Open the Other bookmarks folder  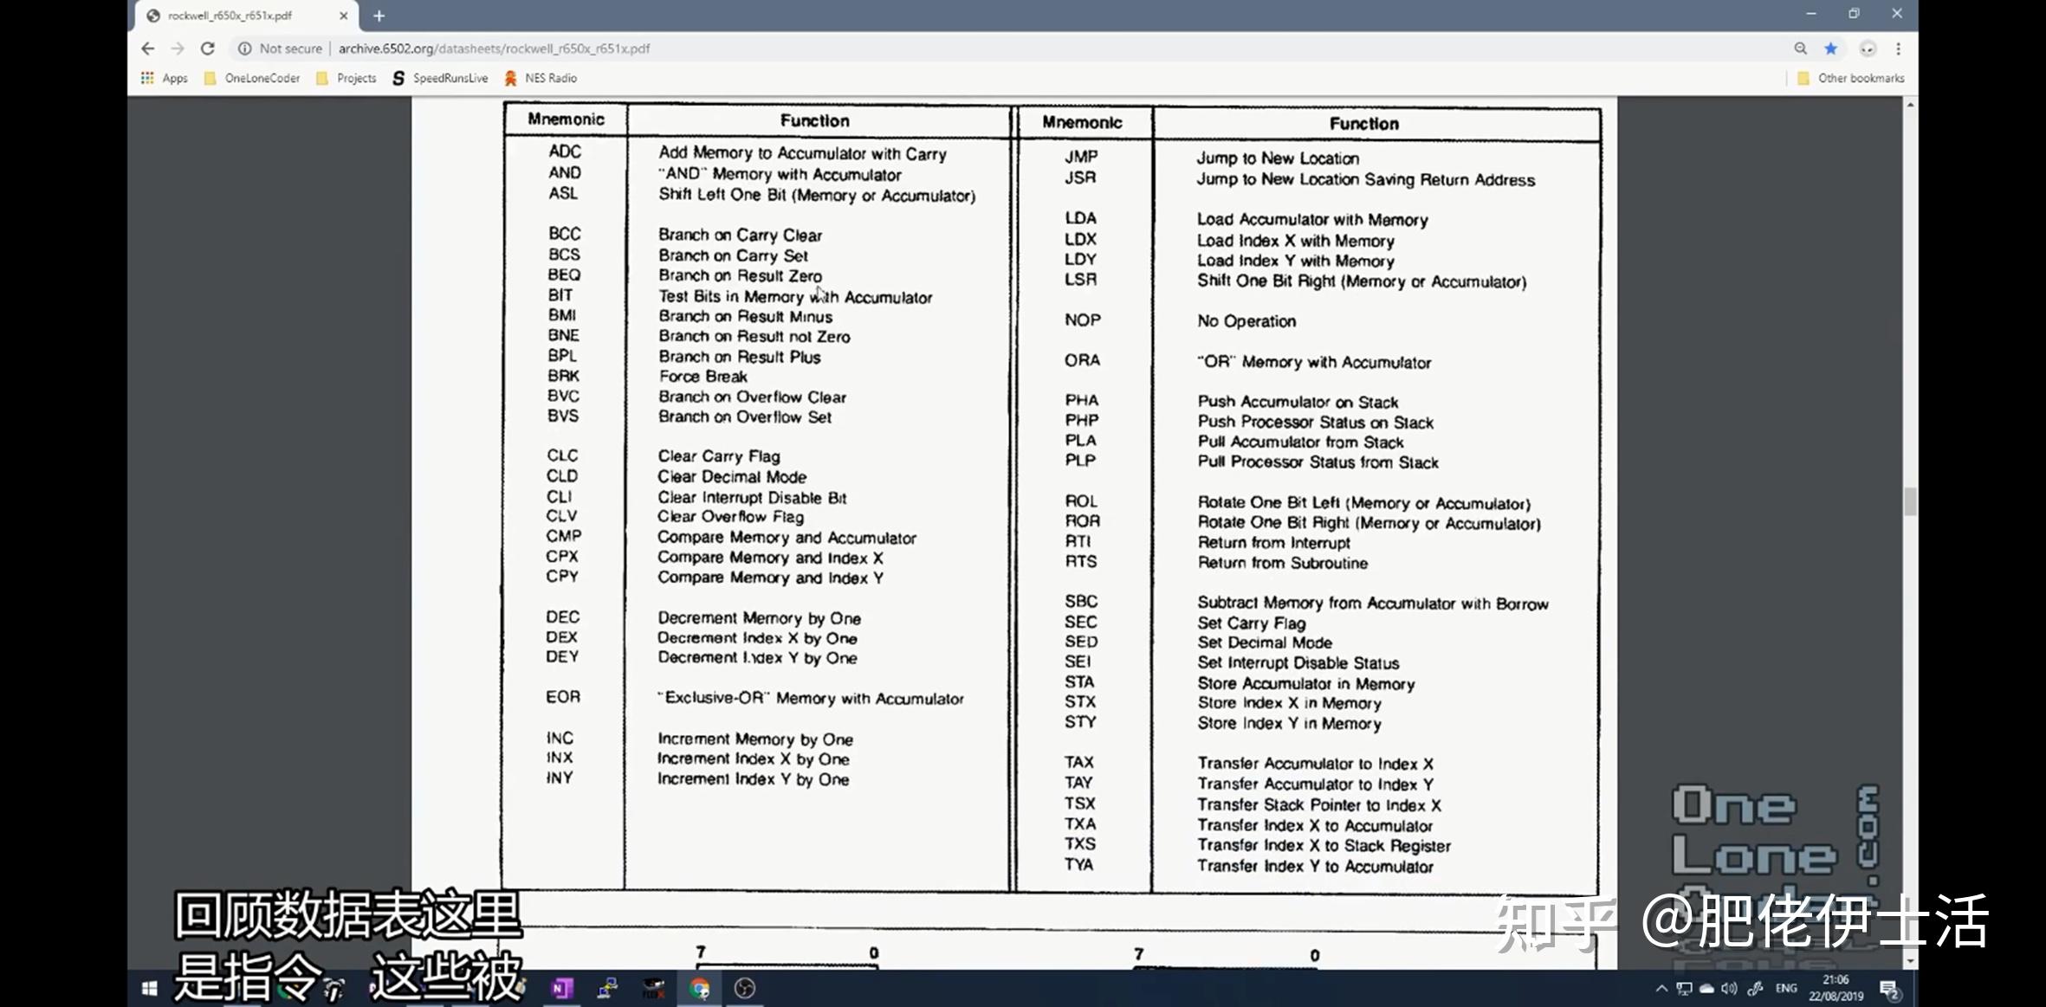[x=1851, y=78]
